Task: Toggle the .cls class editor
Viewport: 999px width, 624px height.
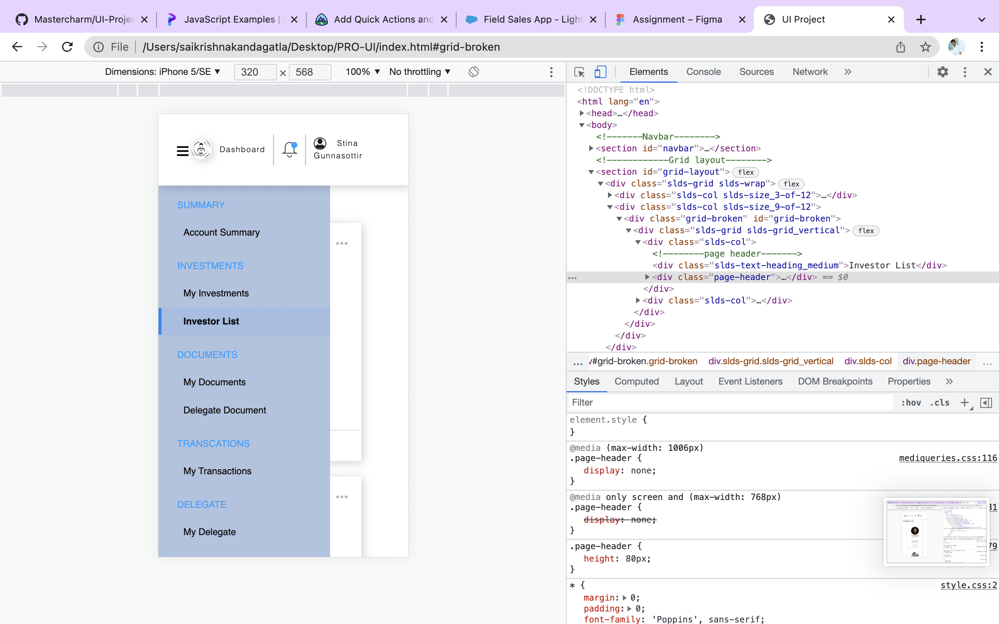Action: tap(940, 402)
